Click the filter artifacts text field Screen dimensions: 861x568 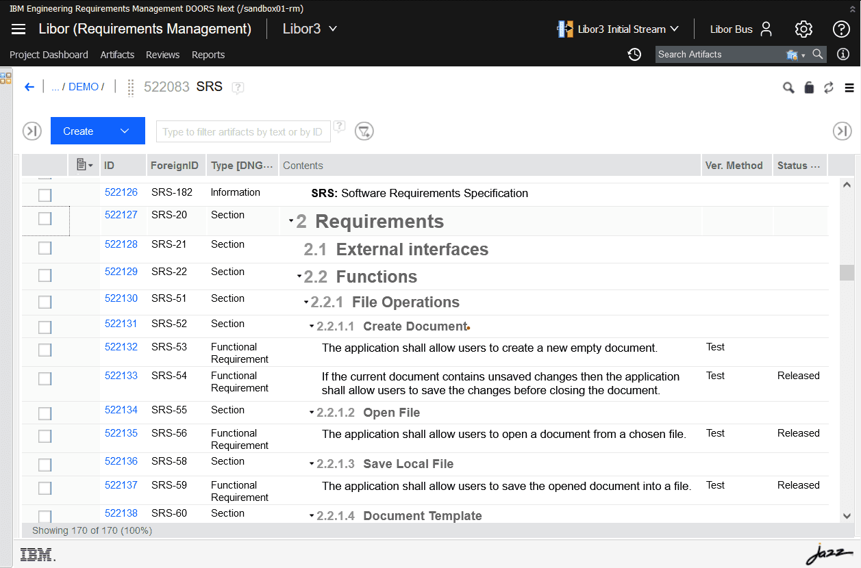(243, 131)
